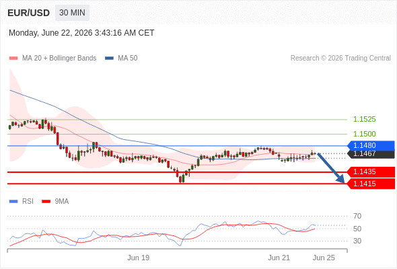
Task: Click the green 1.1525 resistance label
Action: tap(364, 119)
